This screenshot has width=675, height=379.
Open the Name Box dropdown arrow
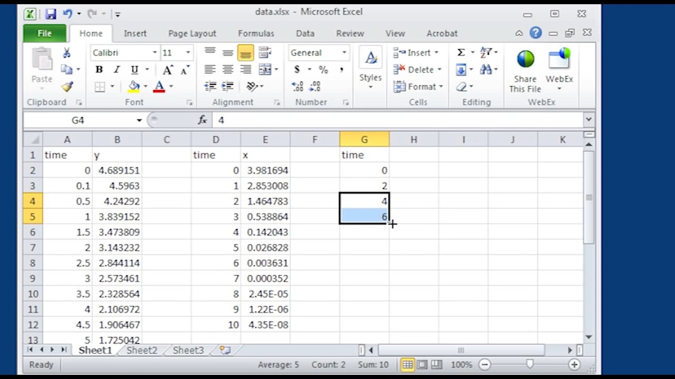139,121
